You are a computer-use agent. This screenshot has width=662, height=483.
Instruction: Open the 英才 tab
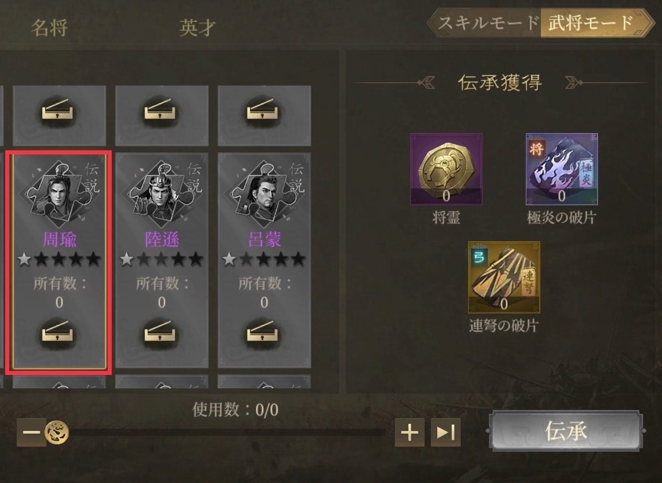197,26
